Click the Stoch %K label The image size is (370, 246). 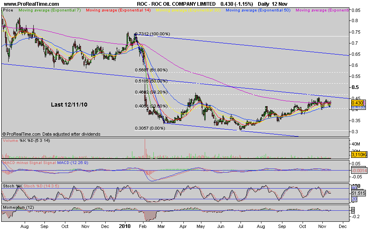point(13,186)
